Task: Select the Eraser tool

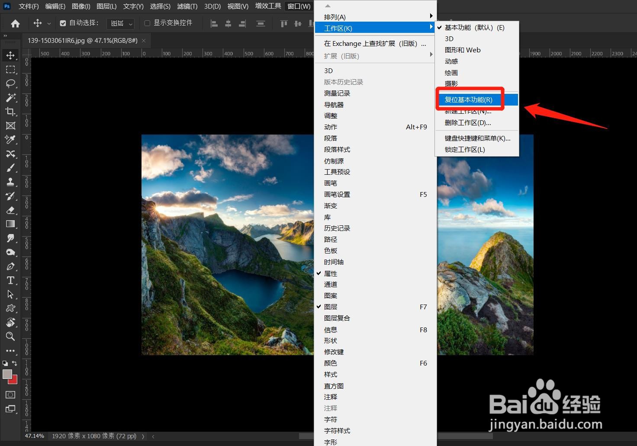Action: pos(10,210)
